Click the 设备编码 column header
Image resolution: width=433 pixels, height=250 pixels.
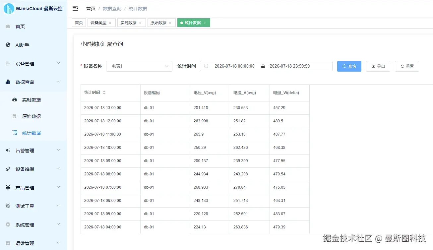tap(165, 93)
